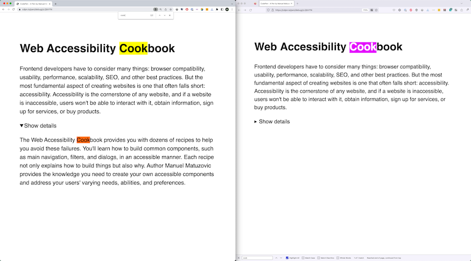Go back in Firefox window
Image resolution: width=471 pixels, height=261 pixels.
(x=240, y=10)
